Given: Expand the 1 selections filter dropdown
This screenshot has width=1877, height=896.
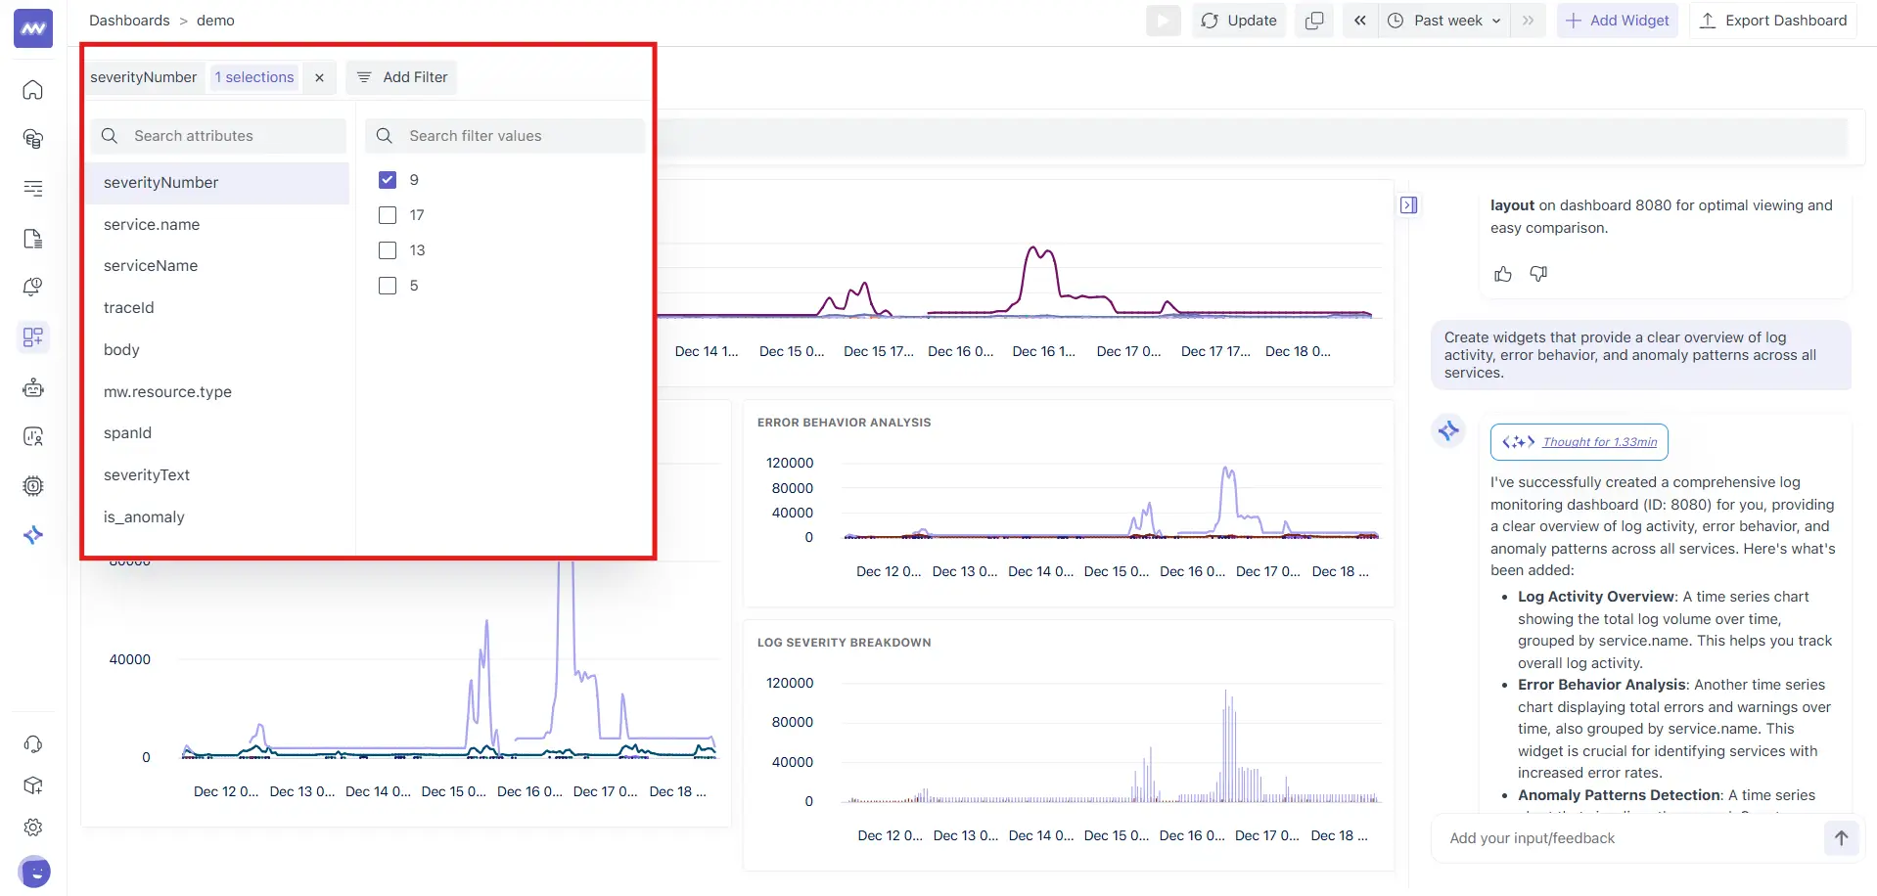Looking at the screenshot, I should click(x=254, y=77).
